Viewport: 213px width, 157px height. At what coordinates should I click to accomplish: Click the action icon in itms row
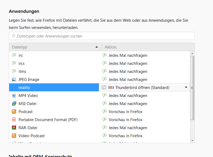pos(104,71)
